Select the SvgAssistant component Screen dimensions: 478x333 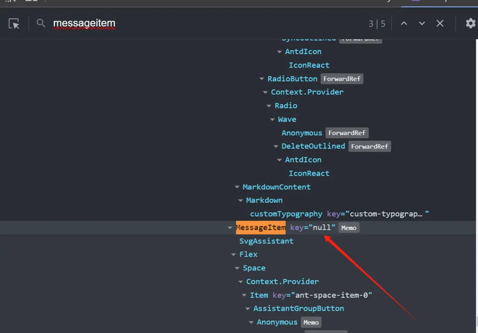click(x=266, y=241)
